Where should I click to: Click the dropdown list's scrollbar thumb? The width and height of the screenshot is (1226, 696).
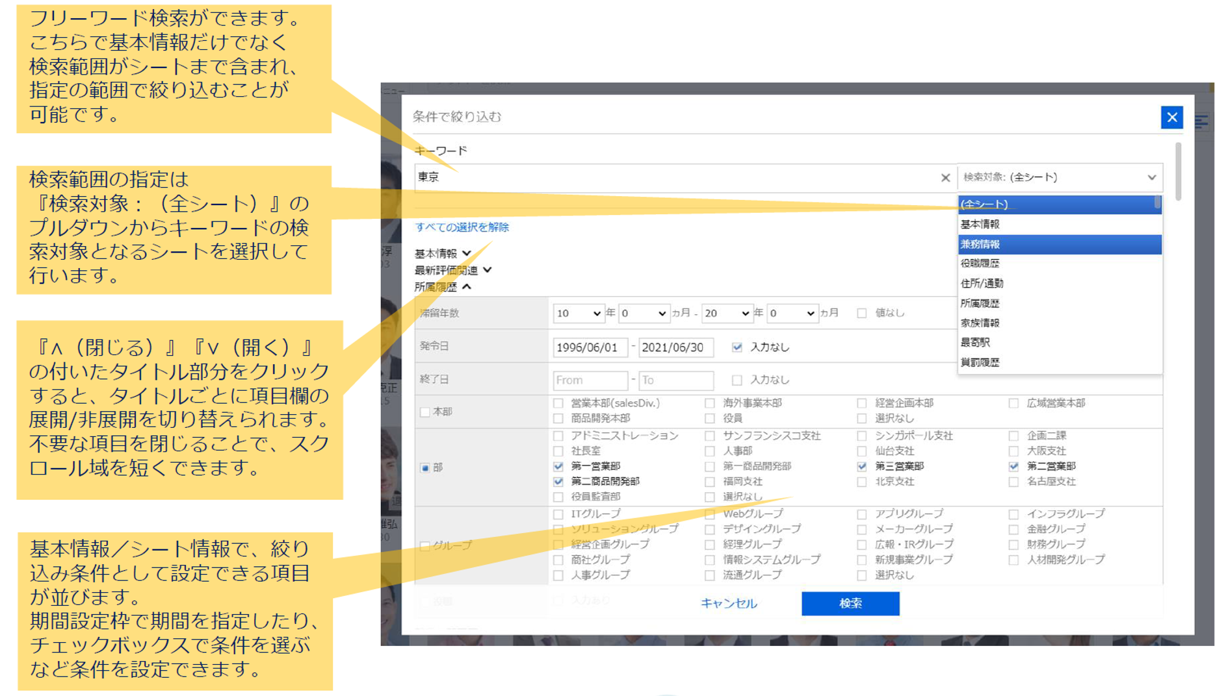coord(1157,203)
